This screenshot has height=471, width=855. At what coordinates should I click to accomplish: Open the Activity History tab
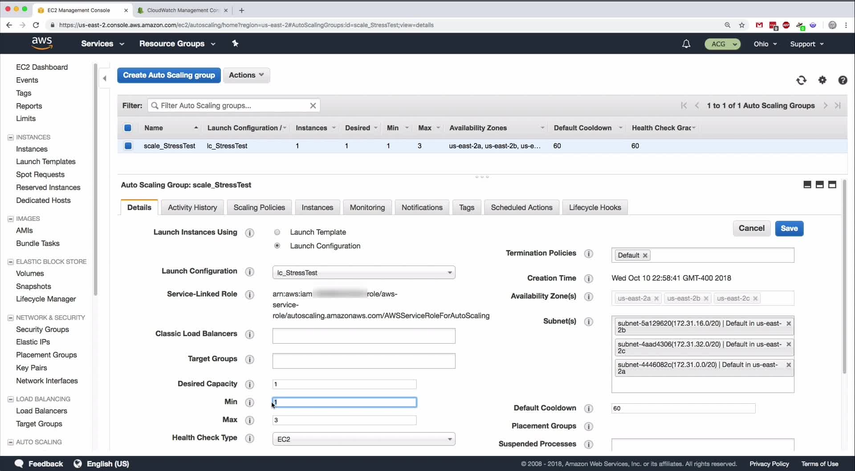tap(192, 207)
